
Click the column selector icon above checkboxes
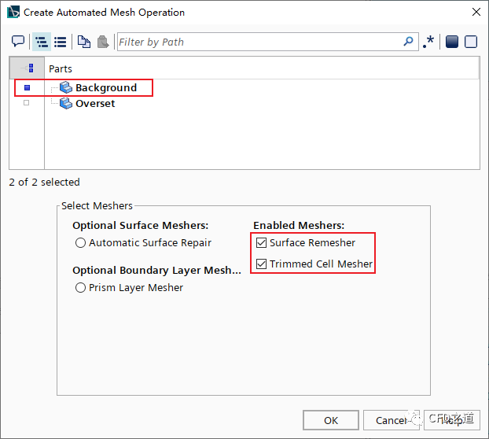(x=28, y=68)
